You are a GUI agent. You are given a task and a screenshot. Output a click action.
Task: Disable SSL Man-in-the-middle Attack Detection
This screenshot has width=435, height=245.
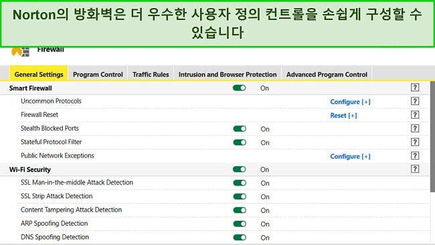click(x=240, y=183)
